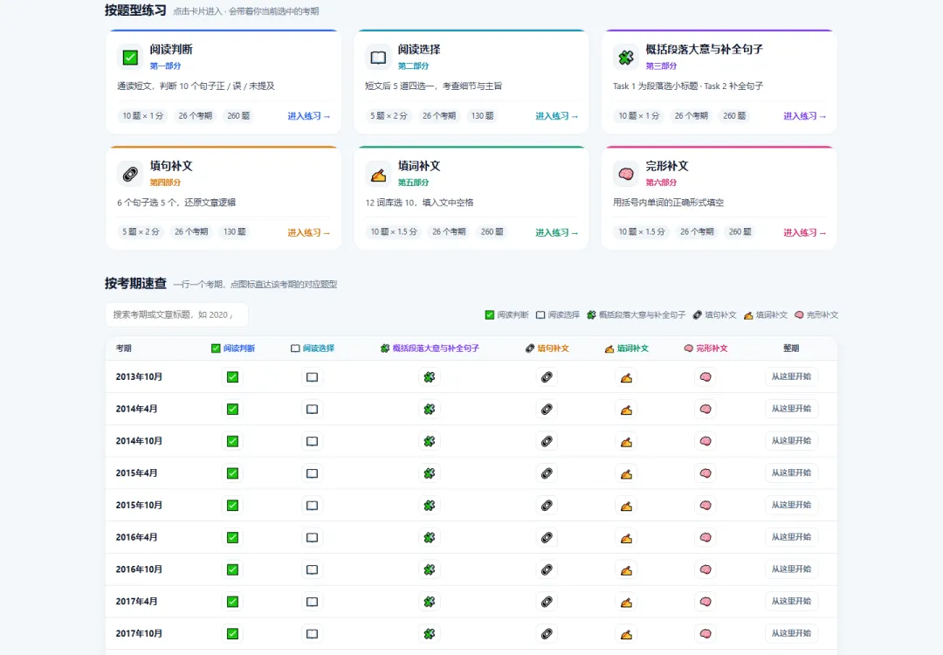Open the 阅读判断 checkmark icon for 2013年10月

pyautogui.click(x=233, y=377)
